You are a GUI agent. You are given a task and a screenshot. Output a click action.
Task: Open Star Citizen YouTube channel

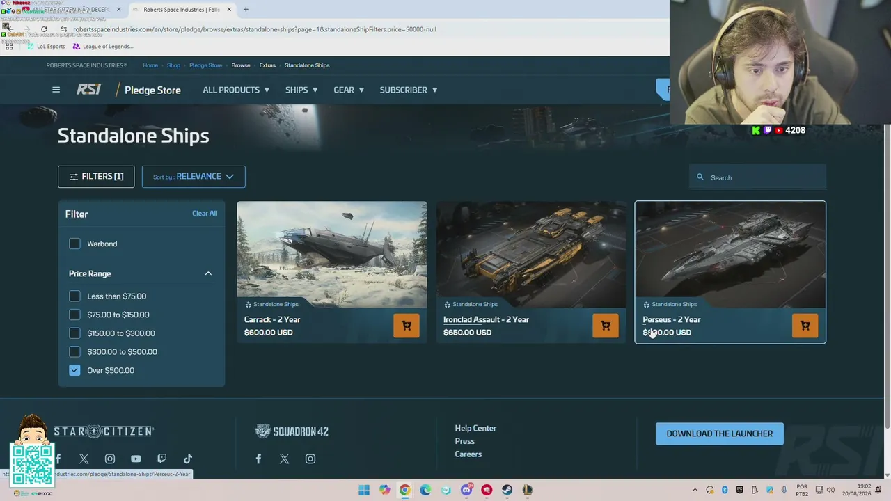pyautogui.click(x=136, y=459)
